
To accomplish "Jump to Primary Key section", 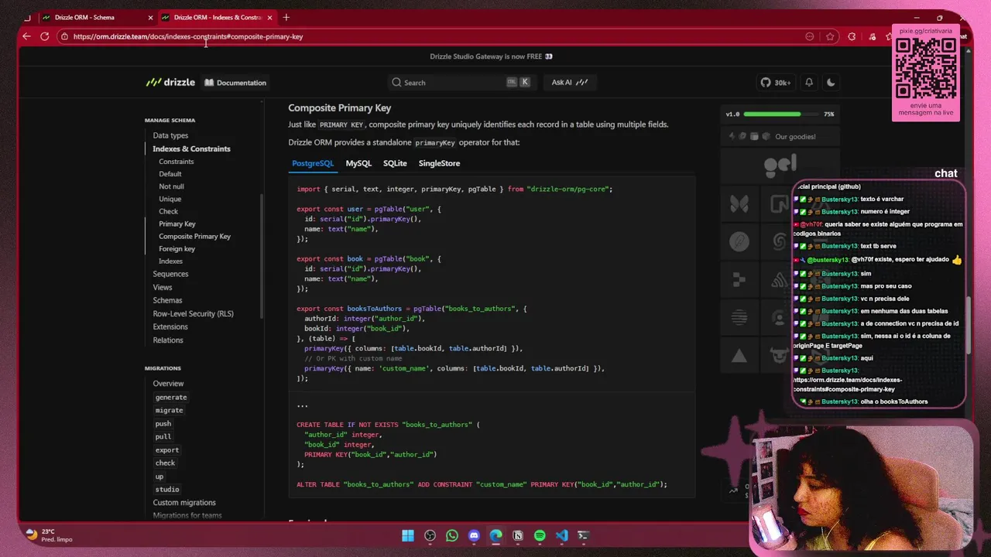I will pyautogui.click(x=177, y=224).
